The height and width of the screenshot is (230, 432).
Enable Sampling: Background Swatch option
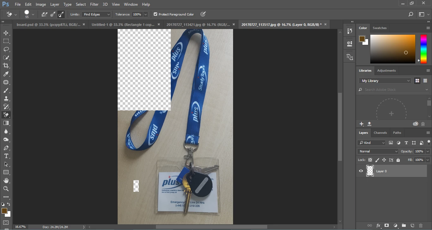tap(61, 14)
